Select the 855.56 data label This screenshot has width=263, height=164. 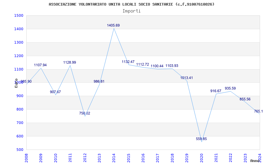[x=245, y=99]
